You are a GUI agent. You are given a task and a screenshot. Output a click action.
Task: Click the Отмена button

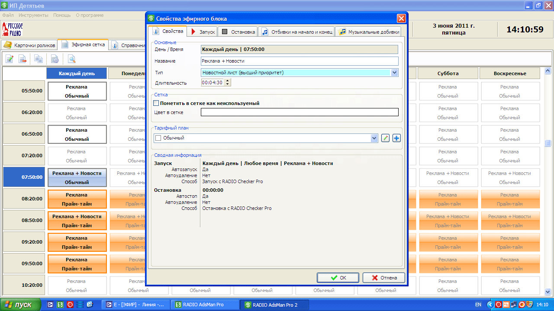(384, 278)
